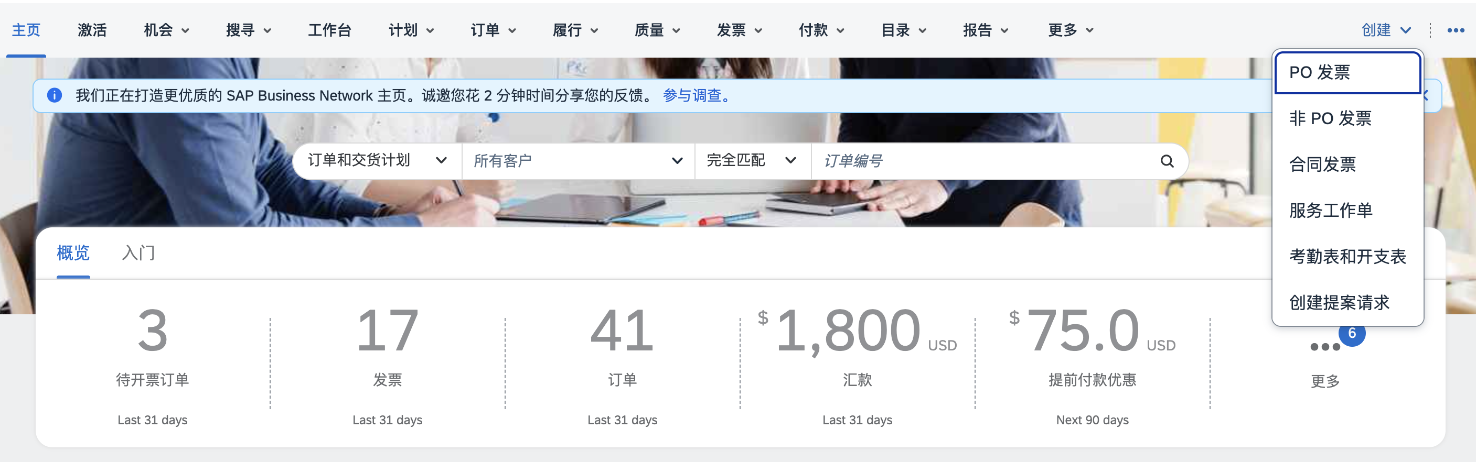
Task: Open the 工作台 navigation tab
Action: point(329,30)
